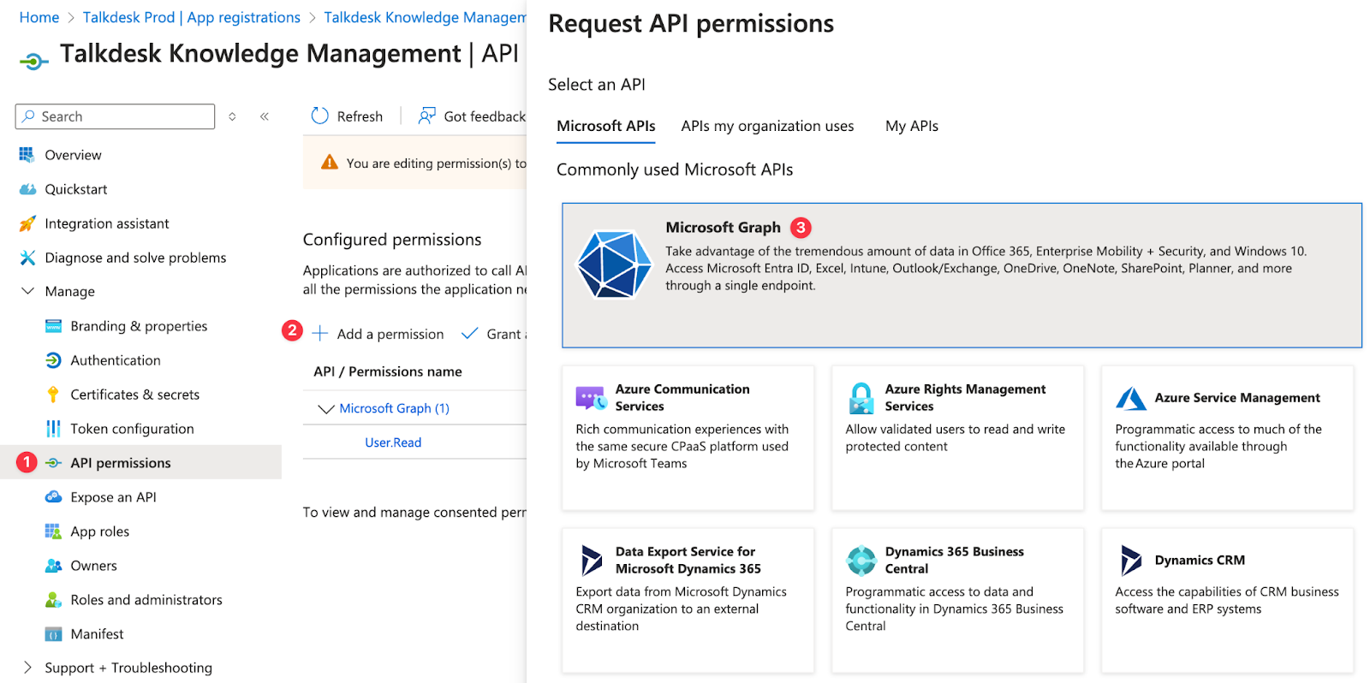Collapse the Microsoft Graph (1) permissions row

click(x=325, y=409)
